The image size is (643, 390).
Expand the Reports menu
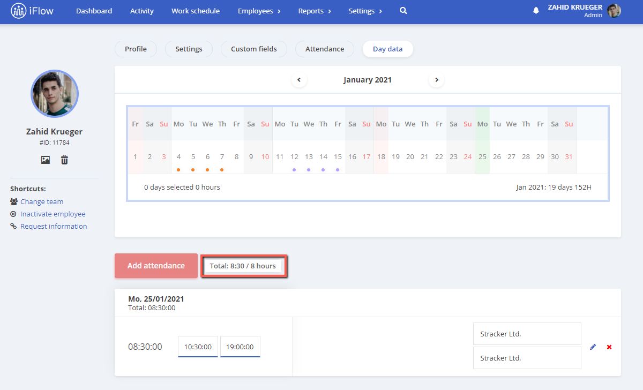click(315, 11)
